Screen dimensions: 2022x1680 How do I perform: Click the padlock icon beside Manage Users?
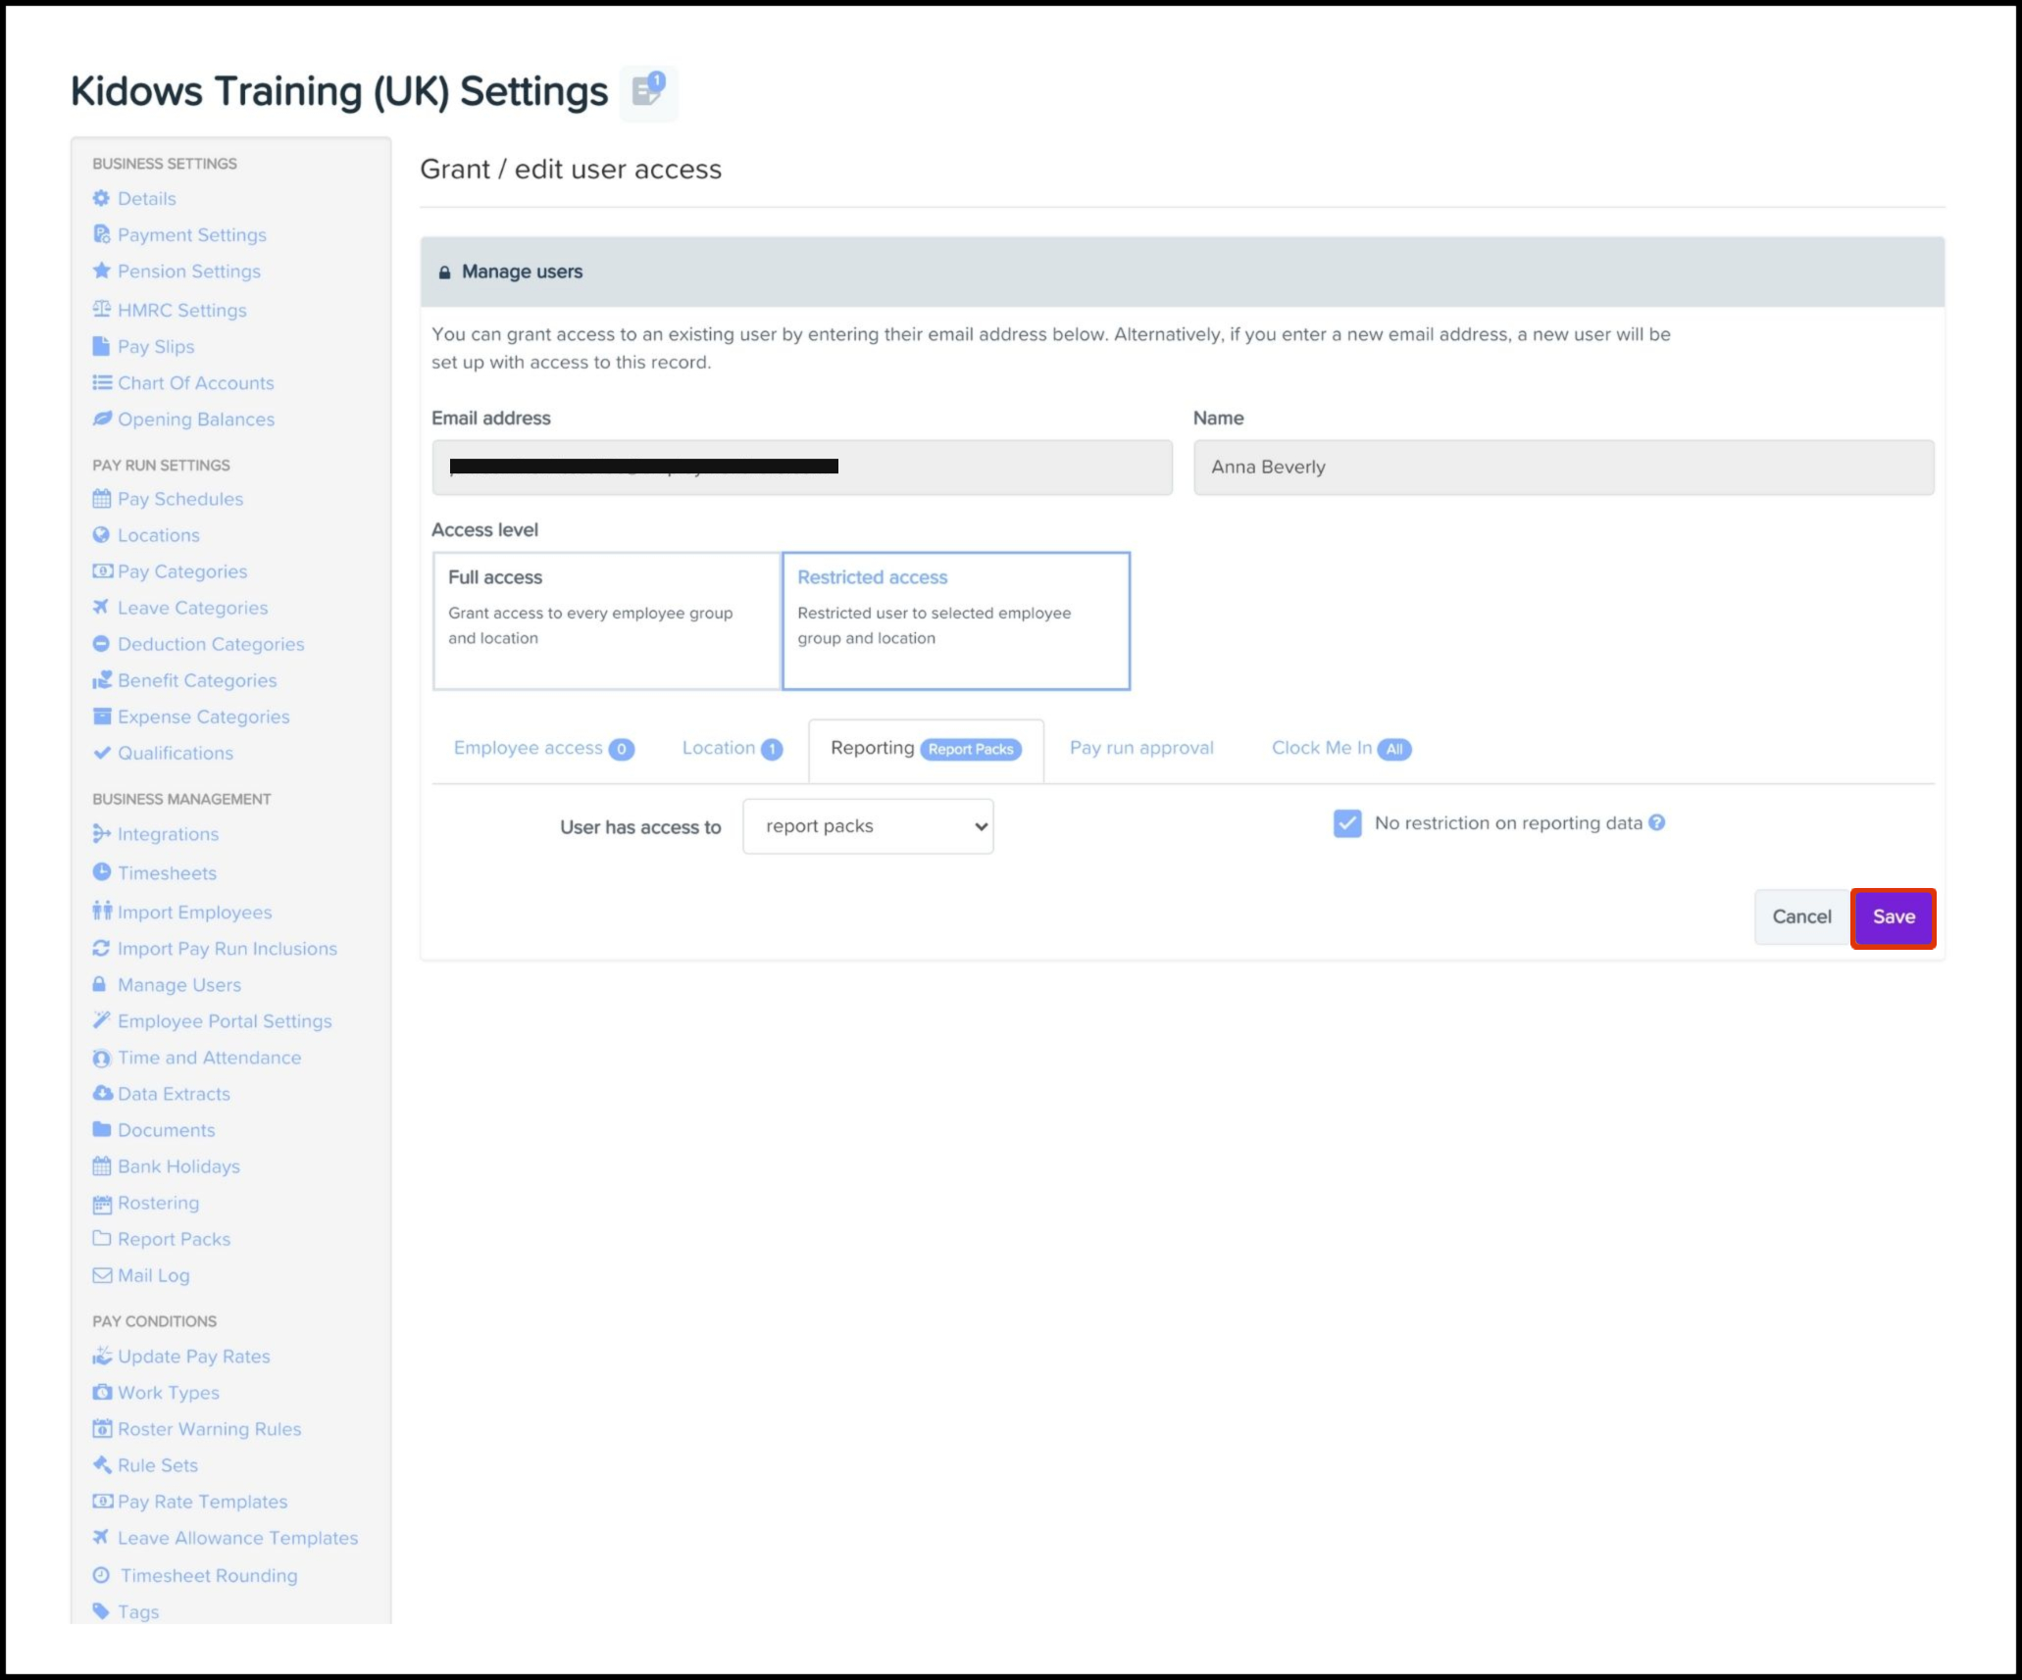click(99, 983)
